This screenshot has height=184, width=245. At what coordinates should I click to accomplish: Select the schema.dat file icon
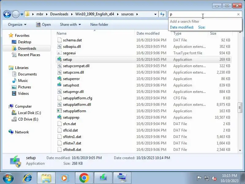tap(59, 40)
